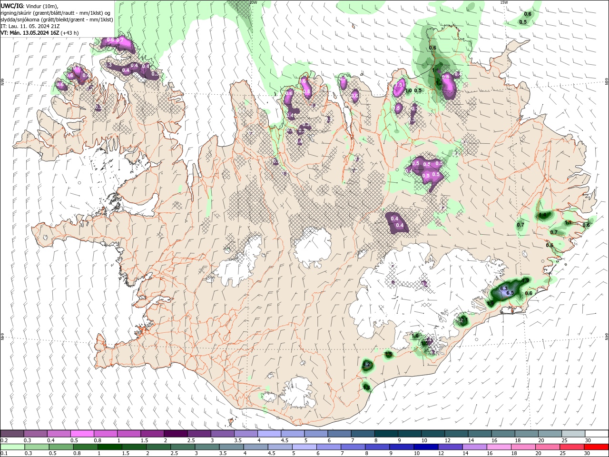The height and width of the screenshot is (457, 609).
Task: Select the light lavender 4 swatch in the upper row
Action: 269,434
